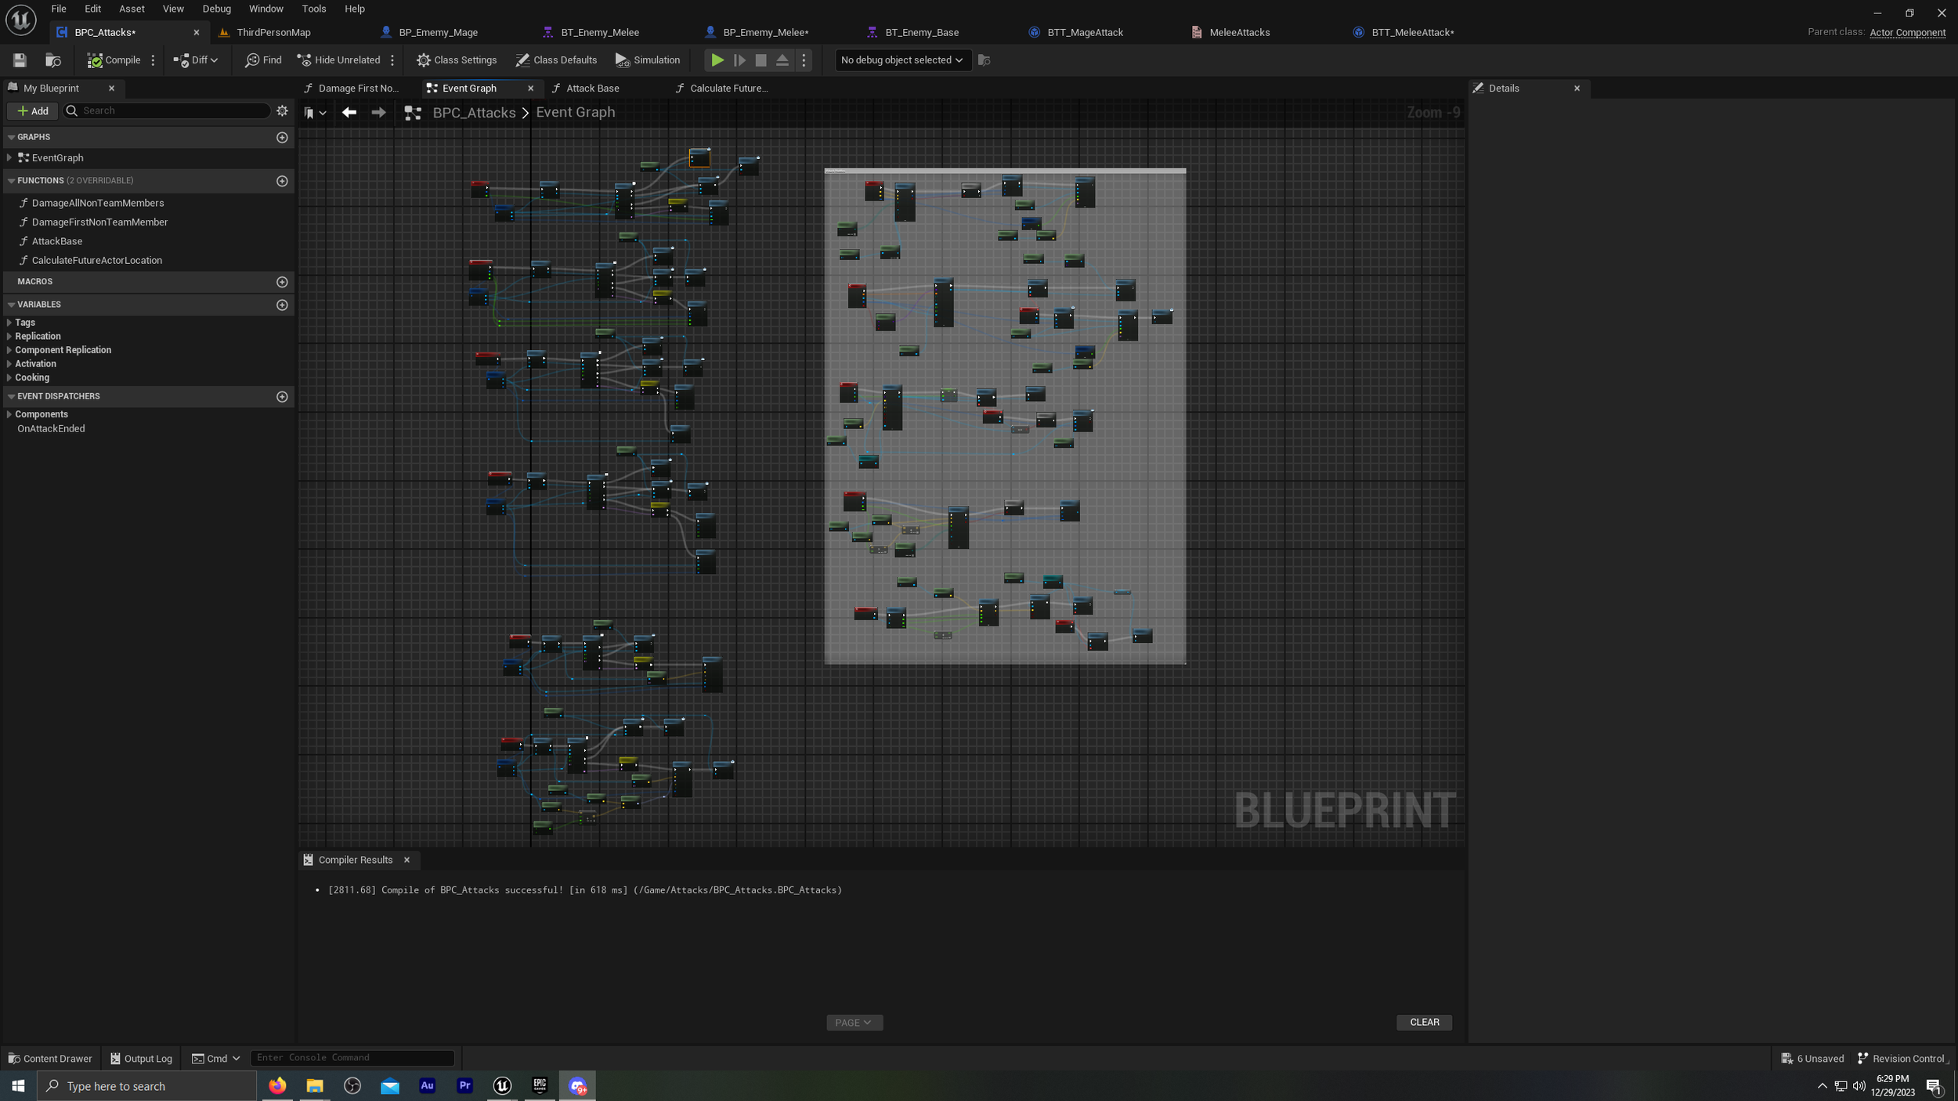The height and width of the screenshot is (1101, 1958).
Task: Stop the play session
Action: [760, 60]
